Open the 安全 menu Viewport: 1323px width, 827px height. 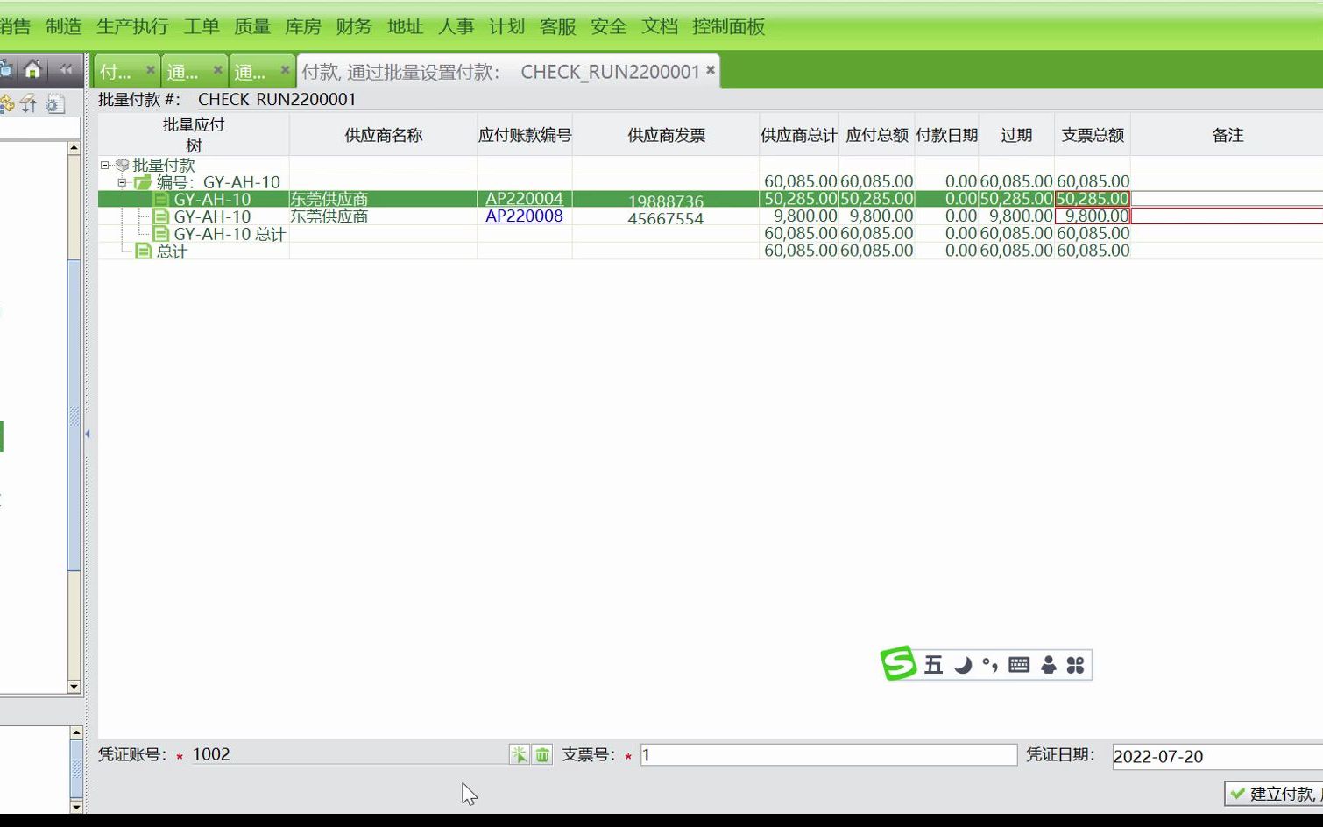[x=609, y=26]
